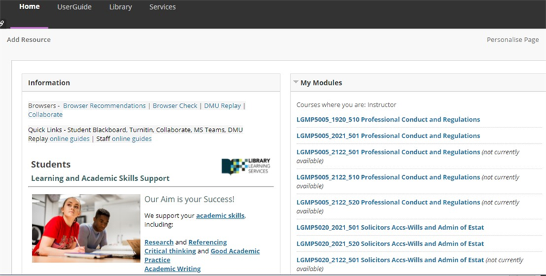Open module LGMP5005_2021_501 Professional Conduct
This screenshot has height=276, width=546.
pyautogui.click(x=388, y=135)
